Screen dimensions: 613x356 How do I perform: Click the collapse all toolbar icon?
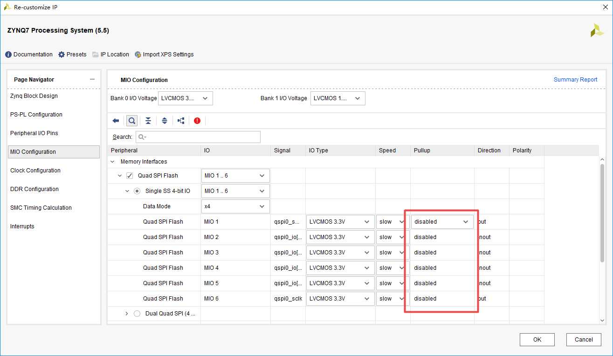148,121
